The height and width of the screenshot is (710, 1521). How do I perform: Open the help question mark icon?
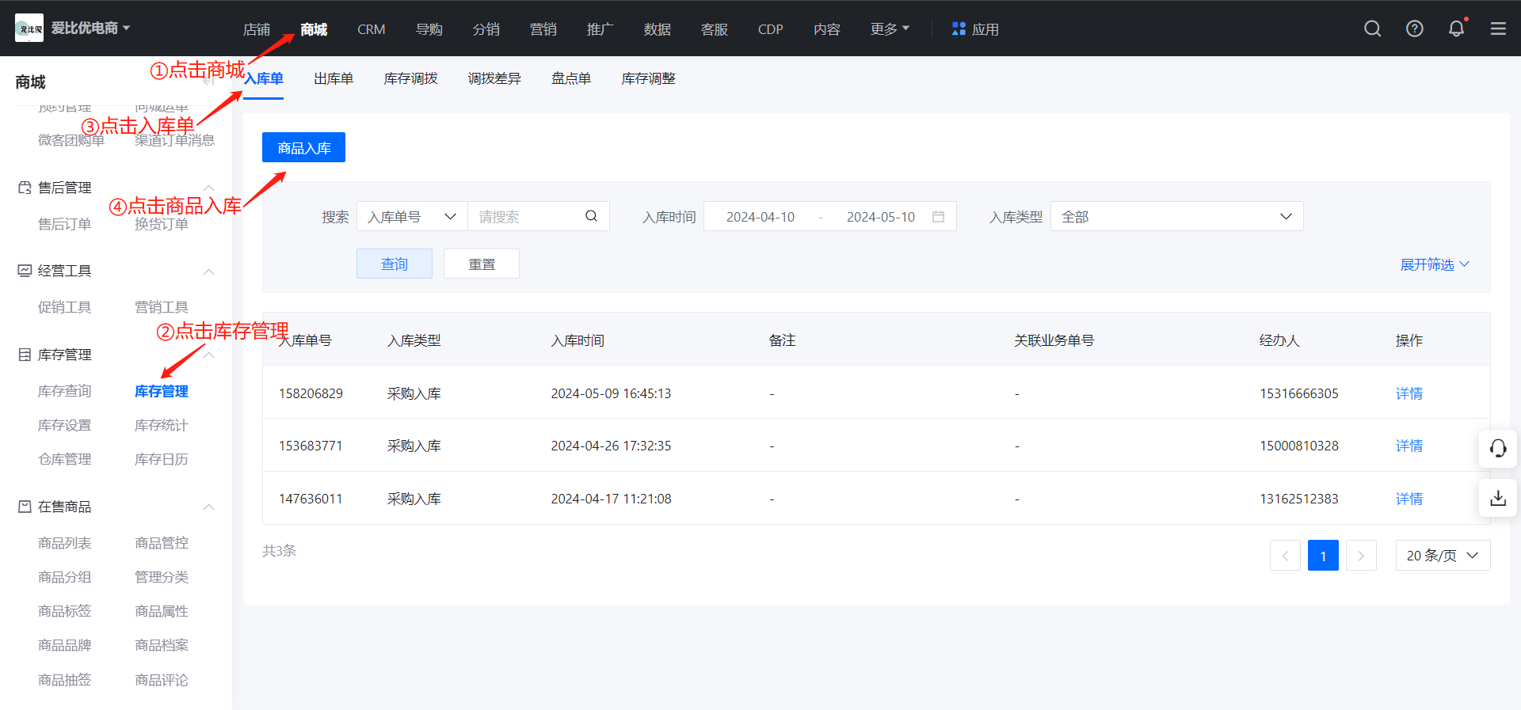(x=1415, y=28)
